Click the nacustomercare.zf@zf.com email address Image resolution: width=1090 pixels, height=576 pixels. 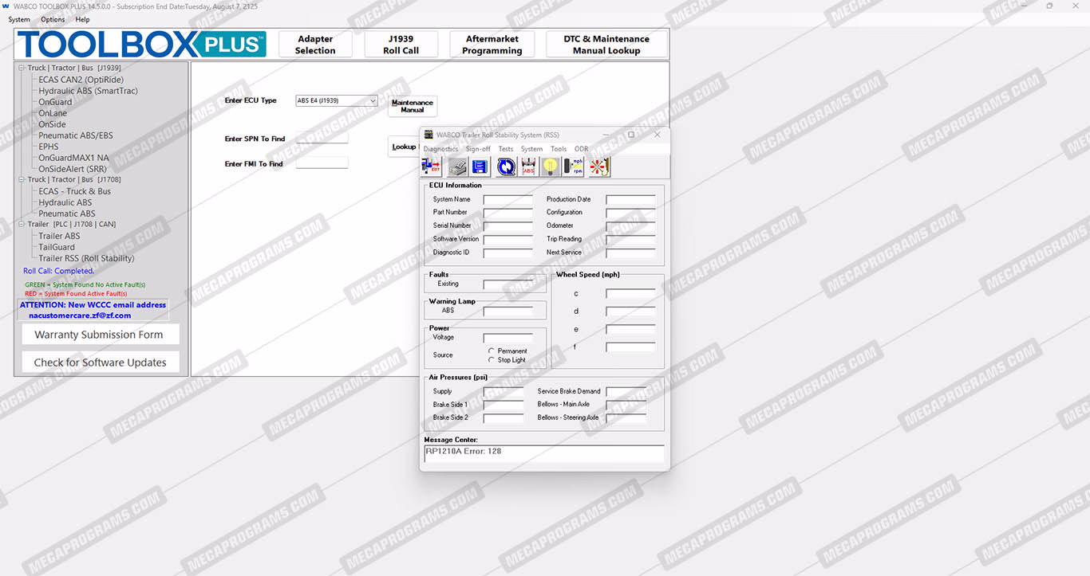click(80, 315)
